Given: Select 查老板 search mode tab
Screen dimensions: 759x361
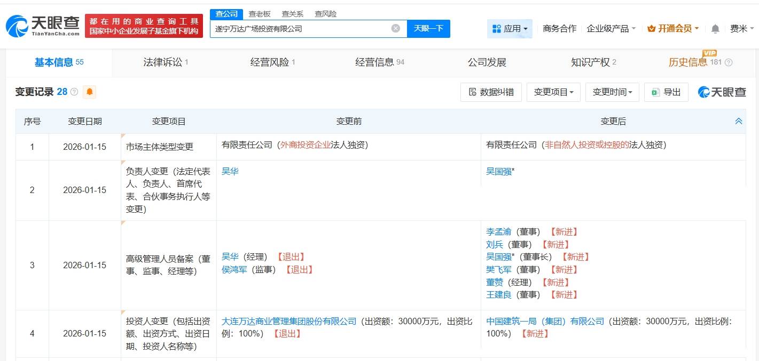Looking at the screenshot, I should click(260, 14).
